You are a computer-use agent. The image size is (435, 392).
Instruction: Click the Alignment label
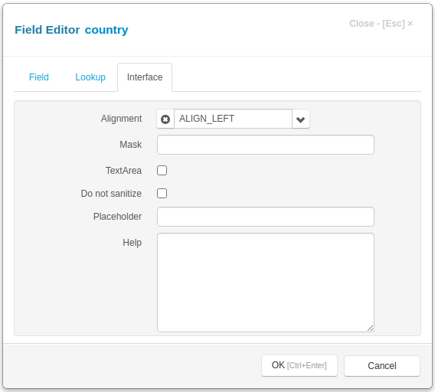121,119
